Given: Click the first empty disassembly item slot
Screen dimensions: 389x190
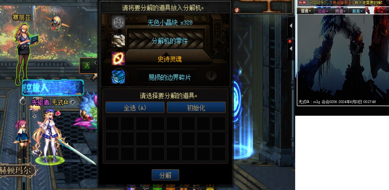Looking at the screenshot, I should pyautogui.click(x=112, y=124).
